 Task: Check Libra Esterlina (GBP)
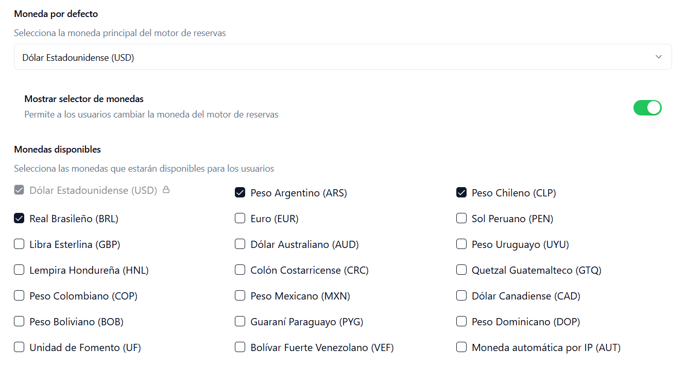(x=19, y=244)
